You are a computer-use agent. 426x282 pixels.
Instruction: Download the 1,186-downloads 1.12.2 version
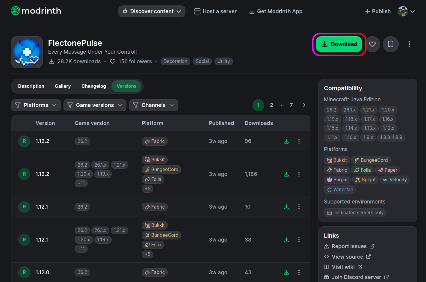286,174
